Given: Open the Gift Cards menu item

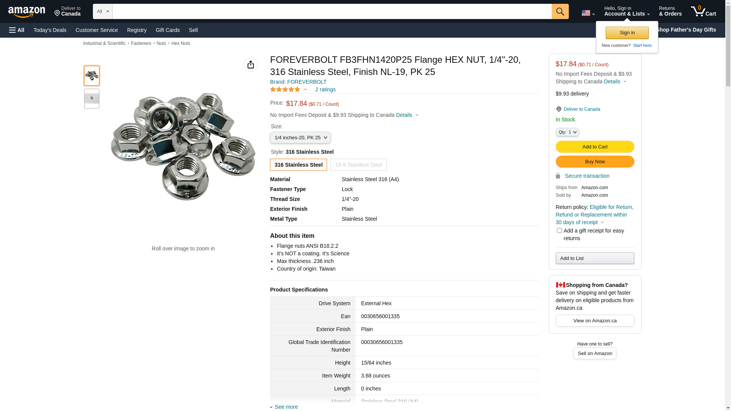Looking at the screenshot, I should [168, 30].
